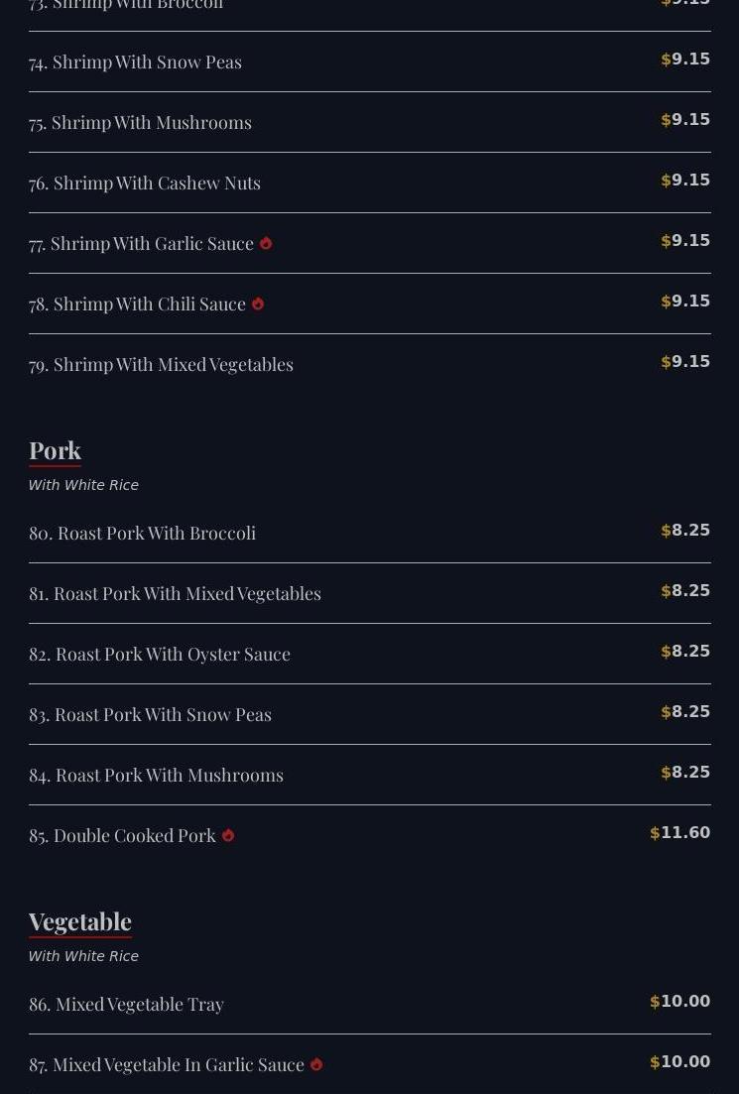Click the $11.60 price for Double Cooked Pork
Image resolution: width=739 pixels, height=1094 pixels.
679,833
